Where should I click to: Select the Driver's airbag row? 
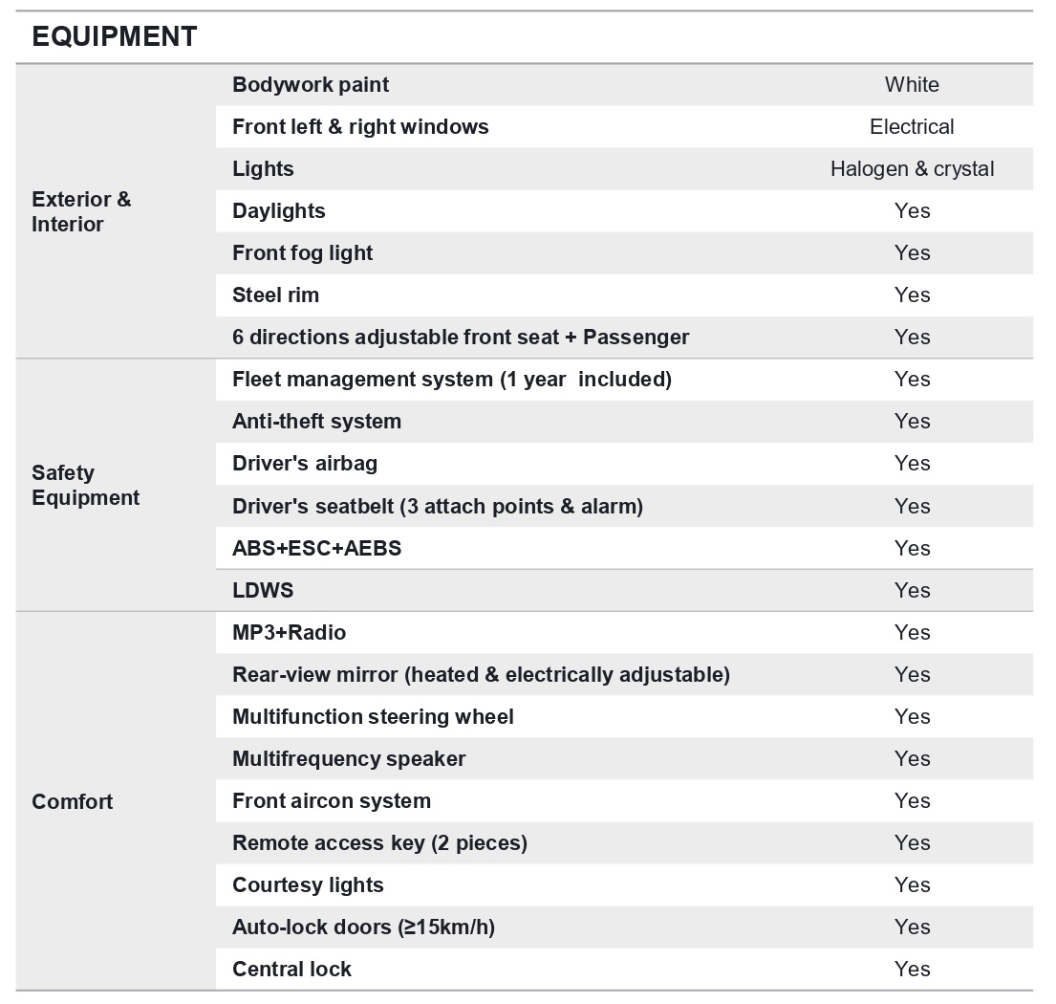coord(624,464)
